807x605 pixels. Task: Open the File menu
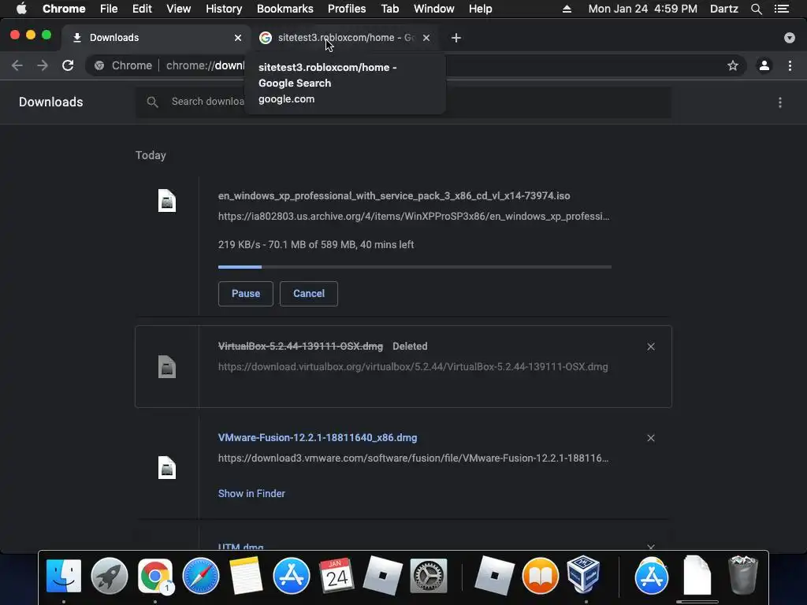[x=109, y=9]
